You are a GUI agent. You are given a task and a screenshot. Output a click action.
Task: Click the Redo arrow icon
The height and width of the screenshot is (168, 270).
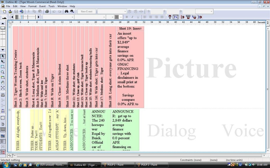point(60,12)
